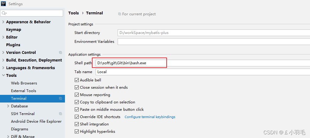The height and width of the screenshot is (138, 310).
Task: Uncheck Close session when it ends
Action: 77,87
